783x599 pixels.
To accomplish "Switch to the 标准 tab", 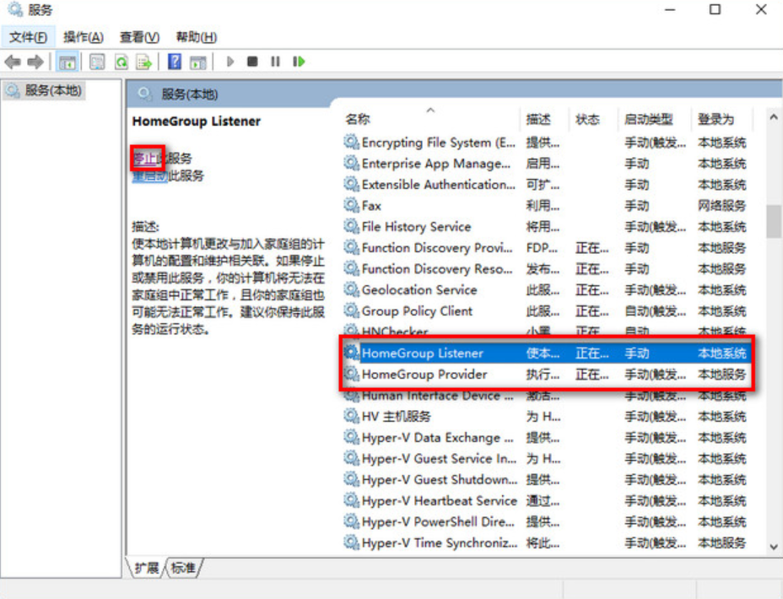I will [x=182, y=569].
